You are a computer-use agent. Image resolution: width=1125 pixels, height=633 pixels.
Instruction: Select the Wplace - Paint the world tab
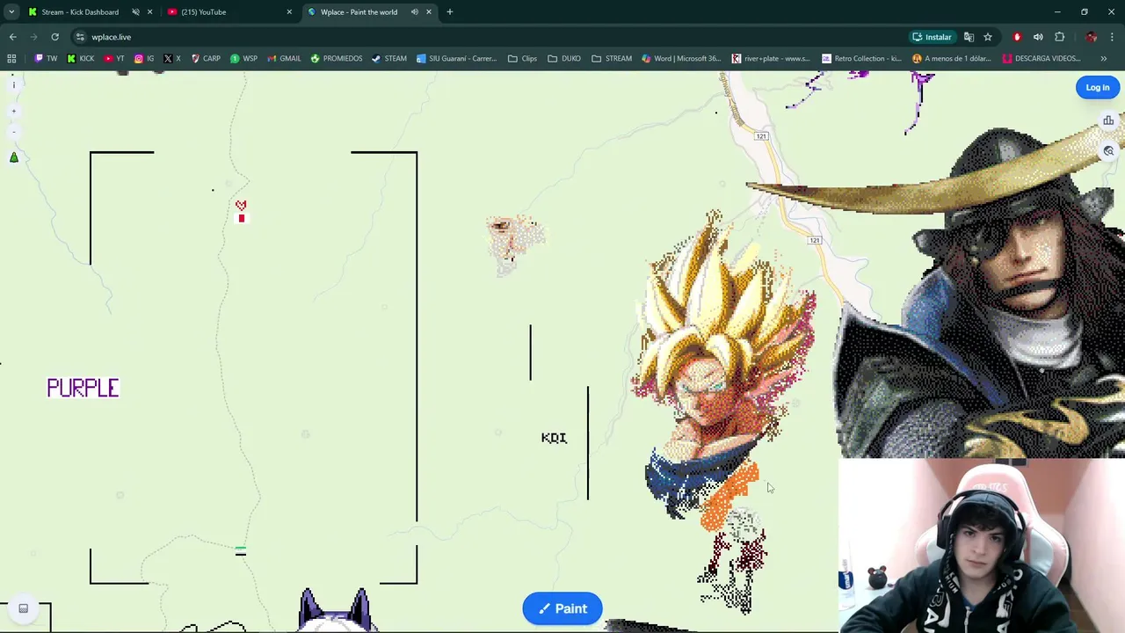click(x=359, y=11)
